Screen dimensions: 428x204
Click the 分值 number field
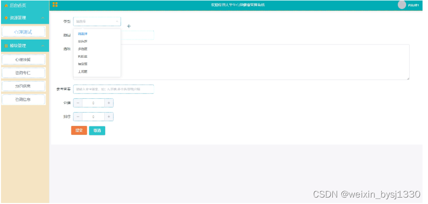point(93,103)
